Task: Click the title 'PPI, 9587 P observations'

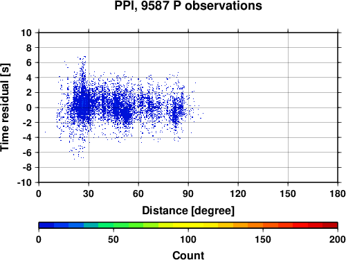Action: coord(188,6)
